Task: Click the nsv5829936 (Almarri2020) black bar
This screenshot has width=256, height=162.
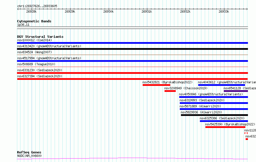Action: tap(214, 115)
